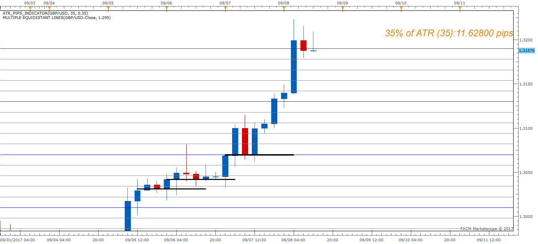Select the '09/08 04:00' time axis label

pos(293,240)
